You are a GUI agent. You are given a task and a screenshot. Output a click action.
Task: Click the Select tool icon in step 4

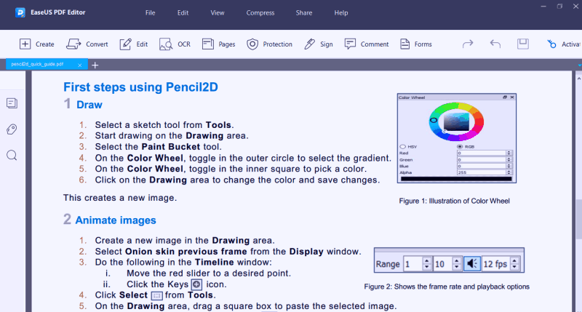click(156, 296)
